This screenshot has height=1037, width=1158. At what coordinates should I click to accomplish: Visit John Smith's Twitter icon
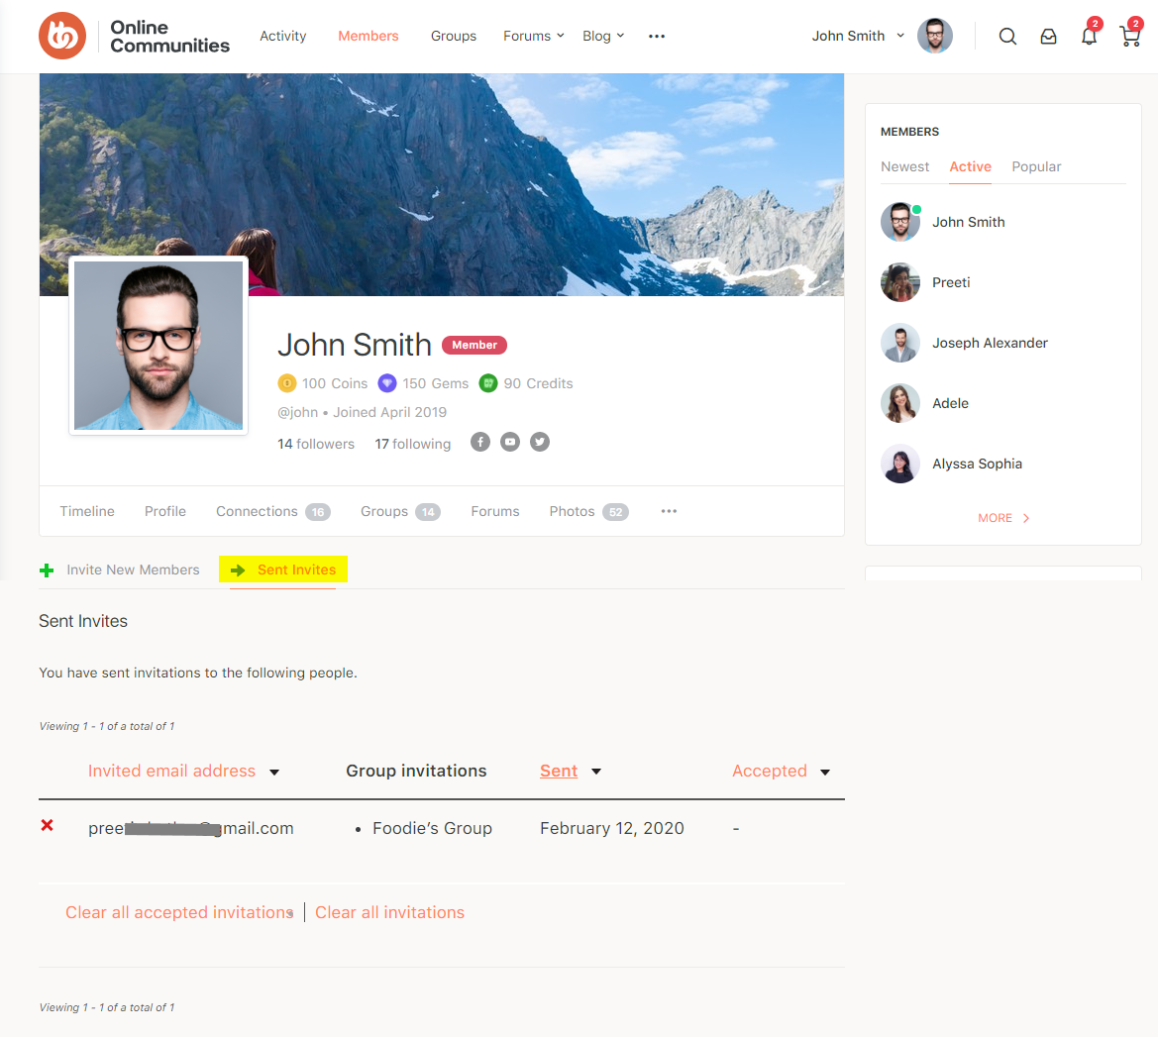pyautogui.click(x=540, y=442)
